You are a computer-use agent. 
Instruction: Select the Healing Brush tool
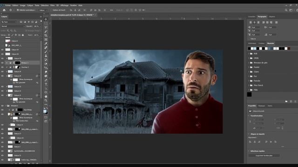pyautogui.click(x=46, y=47)
